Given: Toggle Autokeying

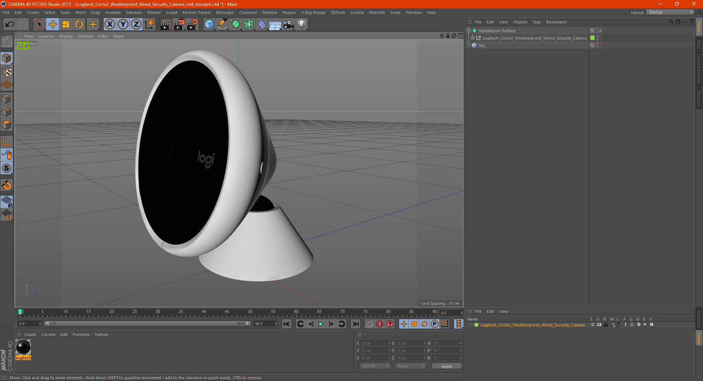Looking at the screenshot, I should pyautogui.click(x=380, y=324).
